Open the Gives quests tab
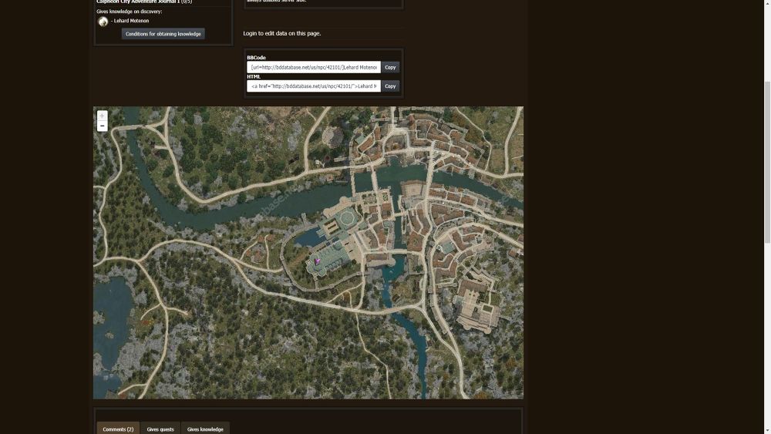 tap(160, 429)
